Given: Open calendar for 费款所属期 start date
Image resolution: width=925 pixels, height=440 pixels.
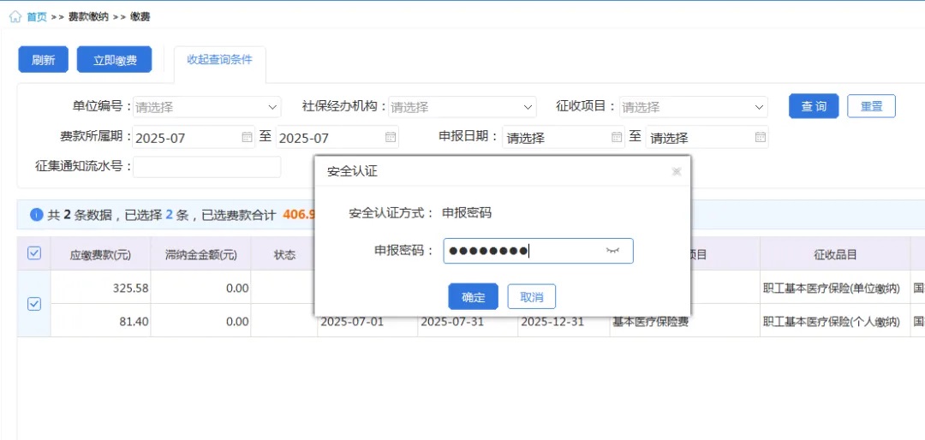Looking at the screenshot, I should click(x=247, y=137).
